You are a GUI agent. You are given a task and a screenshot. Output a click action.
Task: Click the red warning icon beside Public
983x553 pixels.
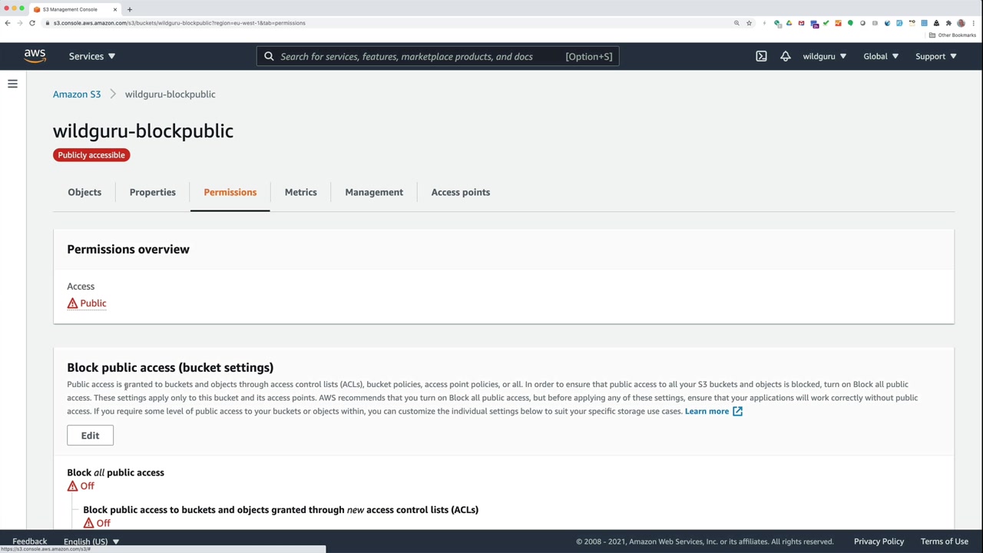click(72, 303)
